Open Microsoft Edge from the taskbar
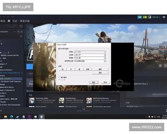This screenshot has height=134, width=167. click(11, 117)
